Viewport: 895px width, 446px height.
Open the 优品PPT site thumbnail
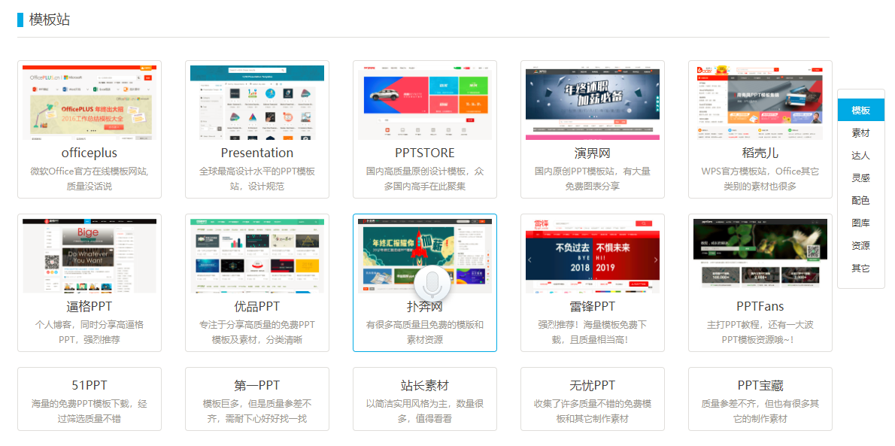click(x=257, y=255)
